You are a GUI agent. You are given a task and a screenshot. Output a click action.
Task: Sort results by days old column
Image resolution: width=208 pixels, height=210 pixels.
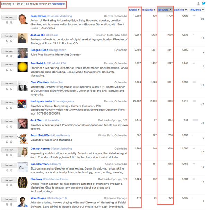coord(180,10)
